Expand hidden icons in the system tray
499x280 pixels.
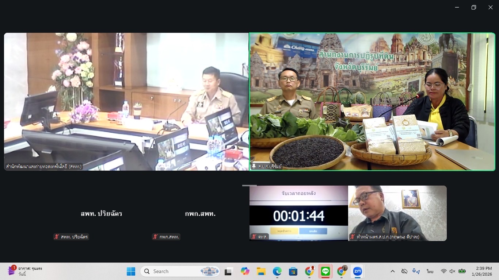(x=393, y=271)
